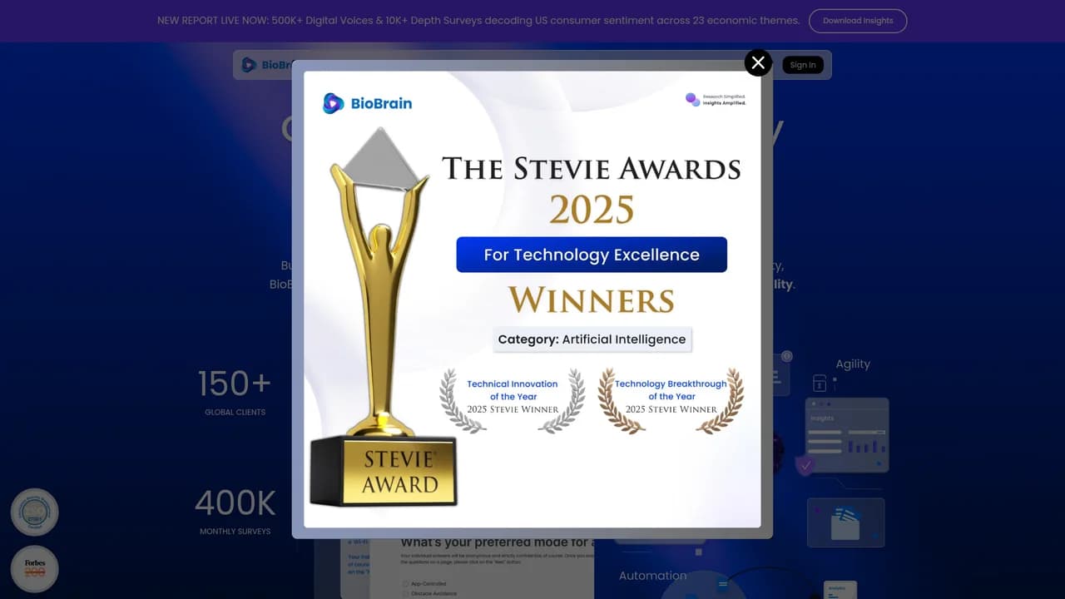This screenshot has height=599, width=1065.
Task: Click the Download Insights button
Action: [x=858, y=21]
